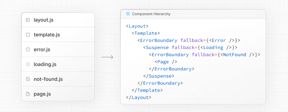The height and width of the screenshot is (112, 288).
Task: Click the alert circle icon beside error.js
Action: click(28, 49)
